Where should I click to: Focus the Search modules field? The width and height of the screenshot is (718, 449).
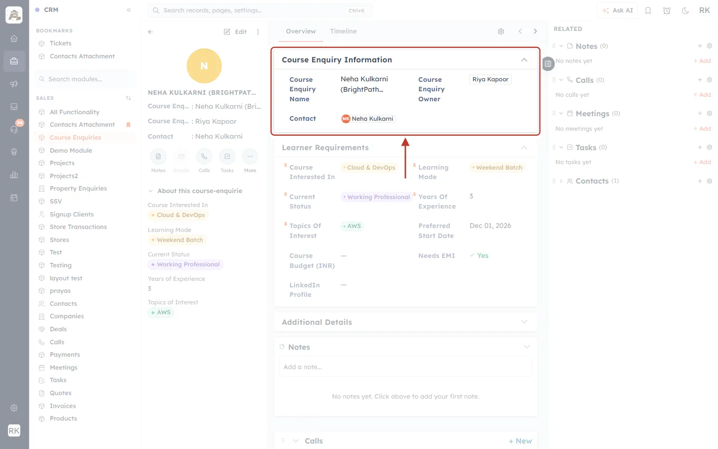(85, 79)
